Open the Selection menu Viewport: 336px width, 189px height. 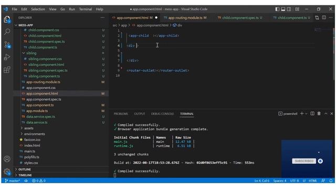pyautogui.click(x=38, y=9)
